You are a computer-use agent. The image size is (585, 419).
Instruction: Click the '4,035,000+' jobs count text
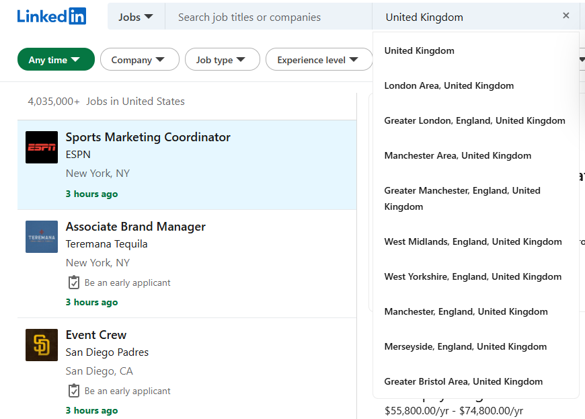[54, 102]
